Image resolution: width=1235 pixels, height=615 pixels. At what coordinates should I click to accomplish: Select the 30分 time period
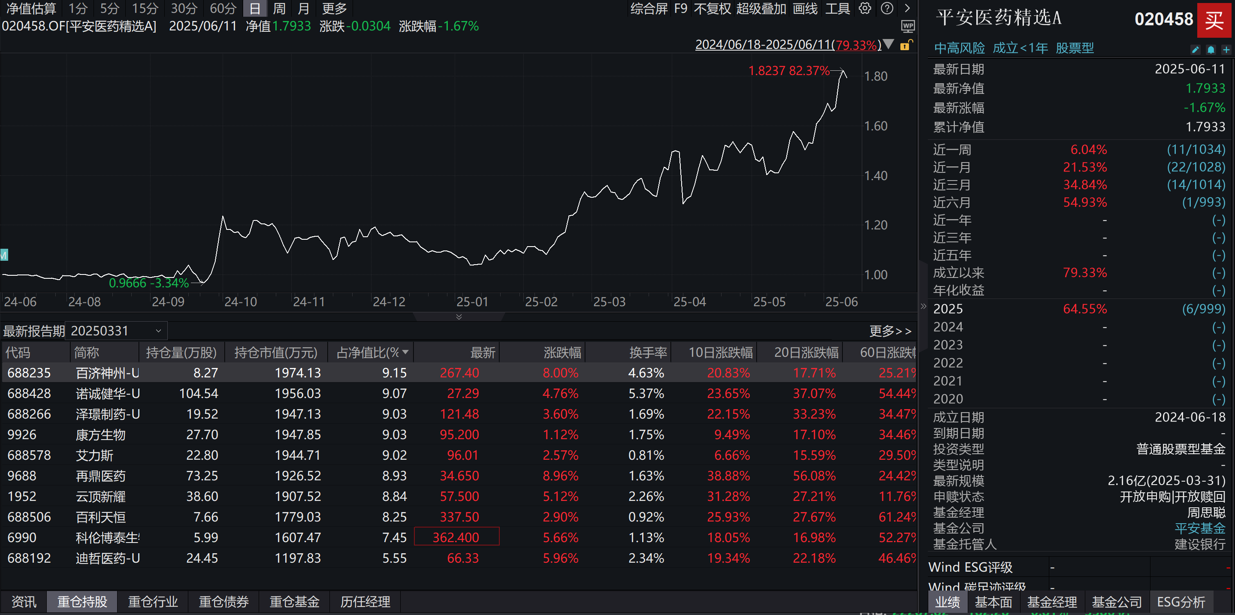[184, 8]
